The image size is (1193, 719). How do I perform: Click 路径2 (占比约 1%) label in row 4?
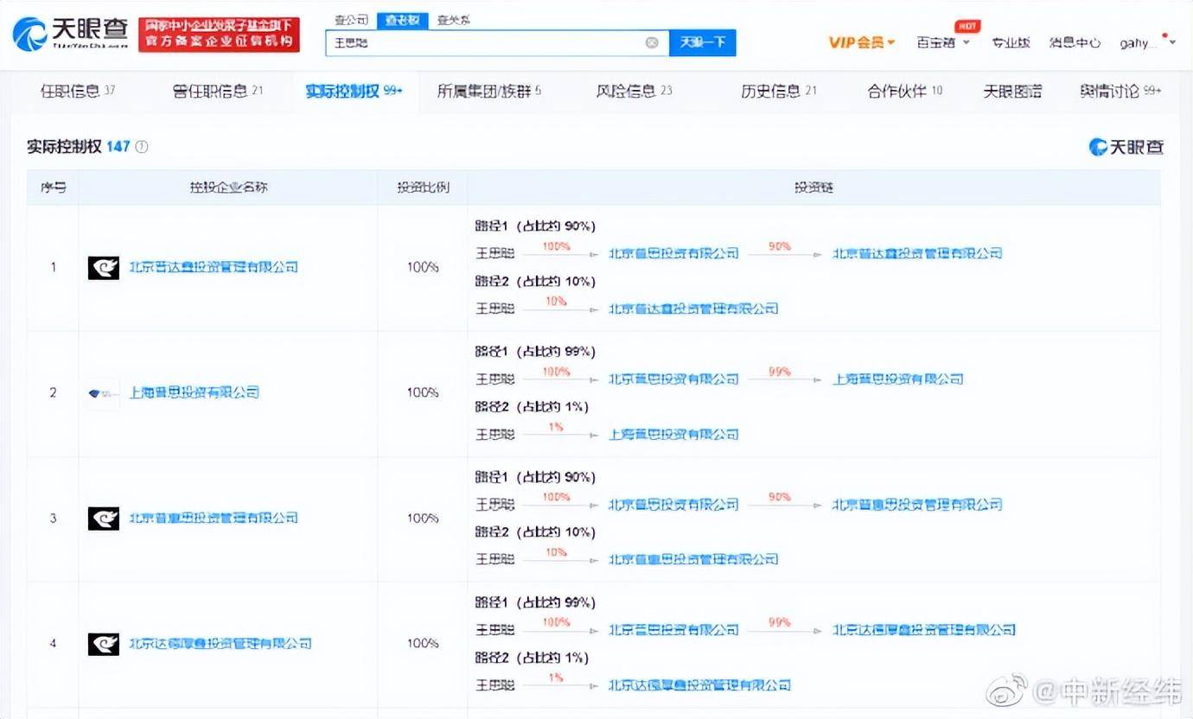(532, 658)
